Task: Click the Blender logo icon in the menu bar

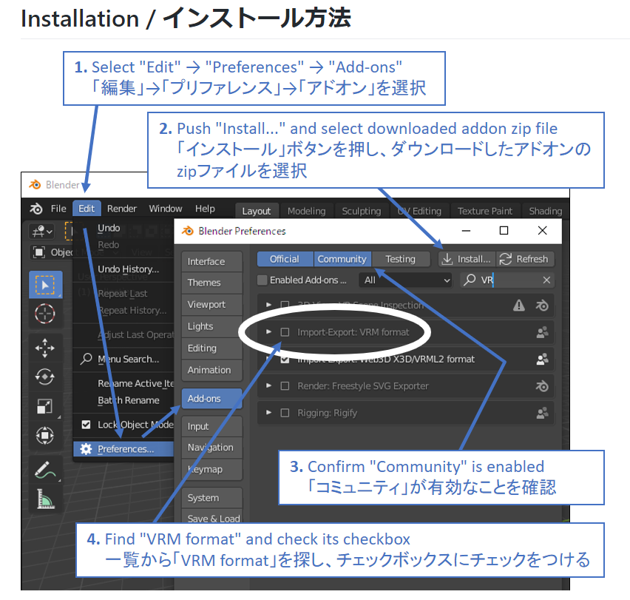Action: click(36, 209)
